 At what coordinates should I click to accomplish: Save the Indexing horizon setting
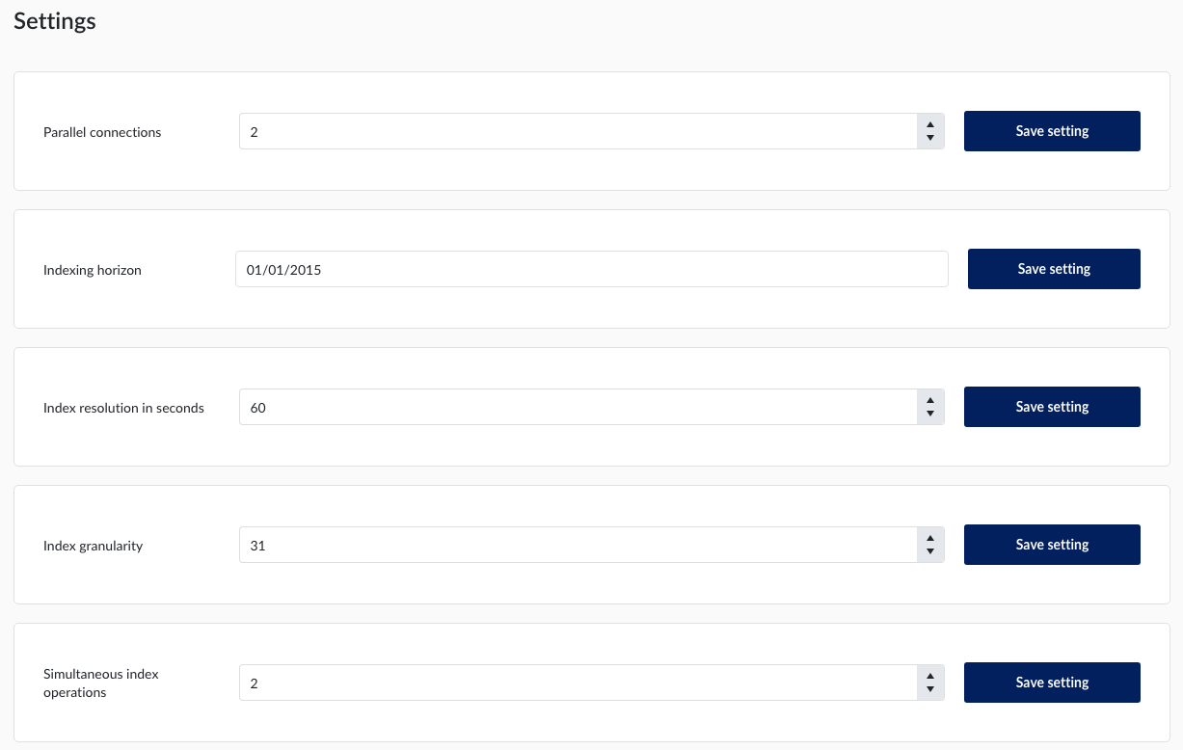pos(1054,269)
